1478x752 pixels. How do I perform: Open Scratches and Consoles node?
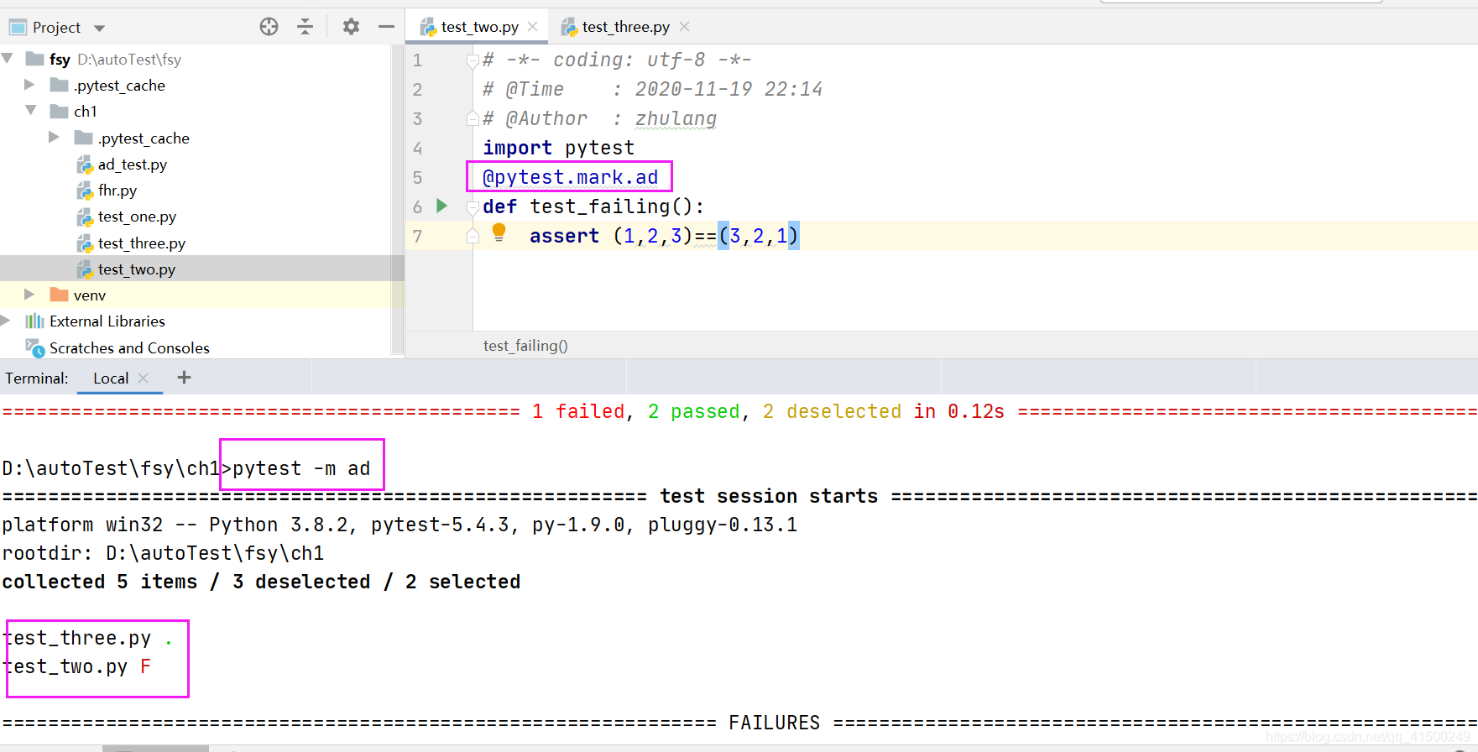click(x=129, y=347)
